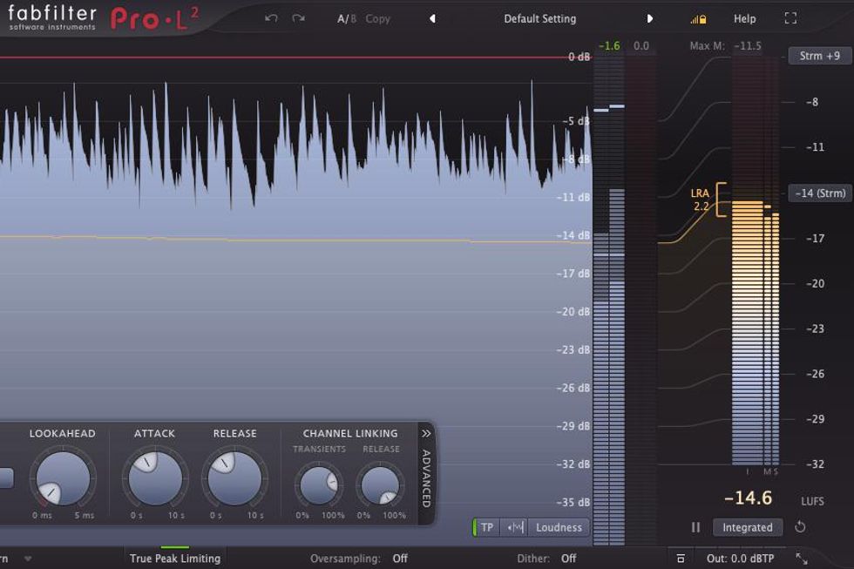
Task: Click the -1.6 gain reduction readout
Action: [609, 45]
